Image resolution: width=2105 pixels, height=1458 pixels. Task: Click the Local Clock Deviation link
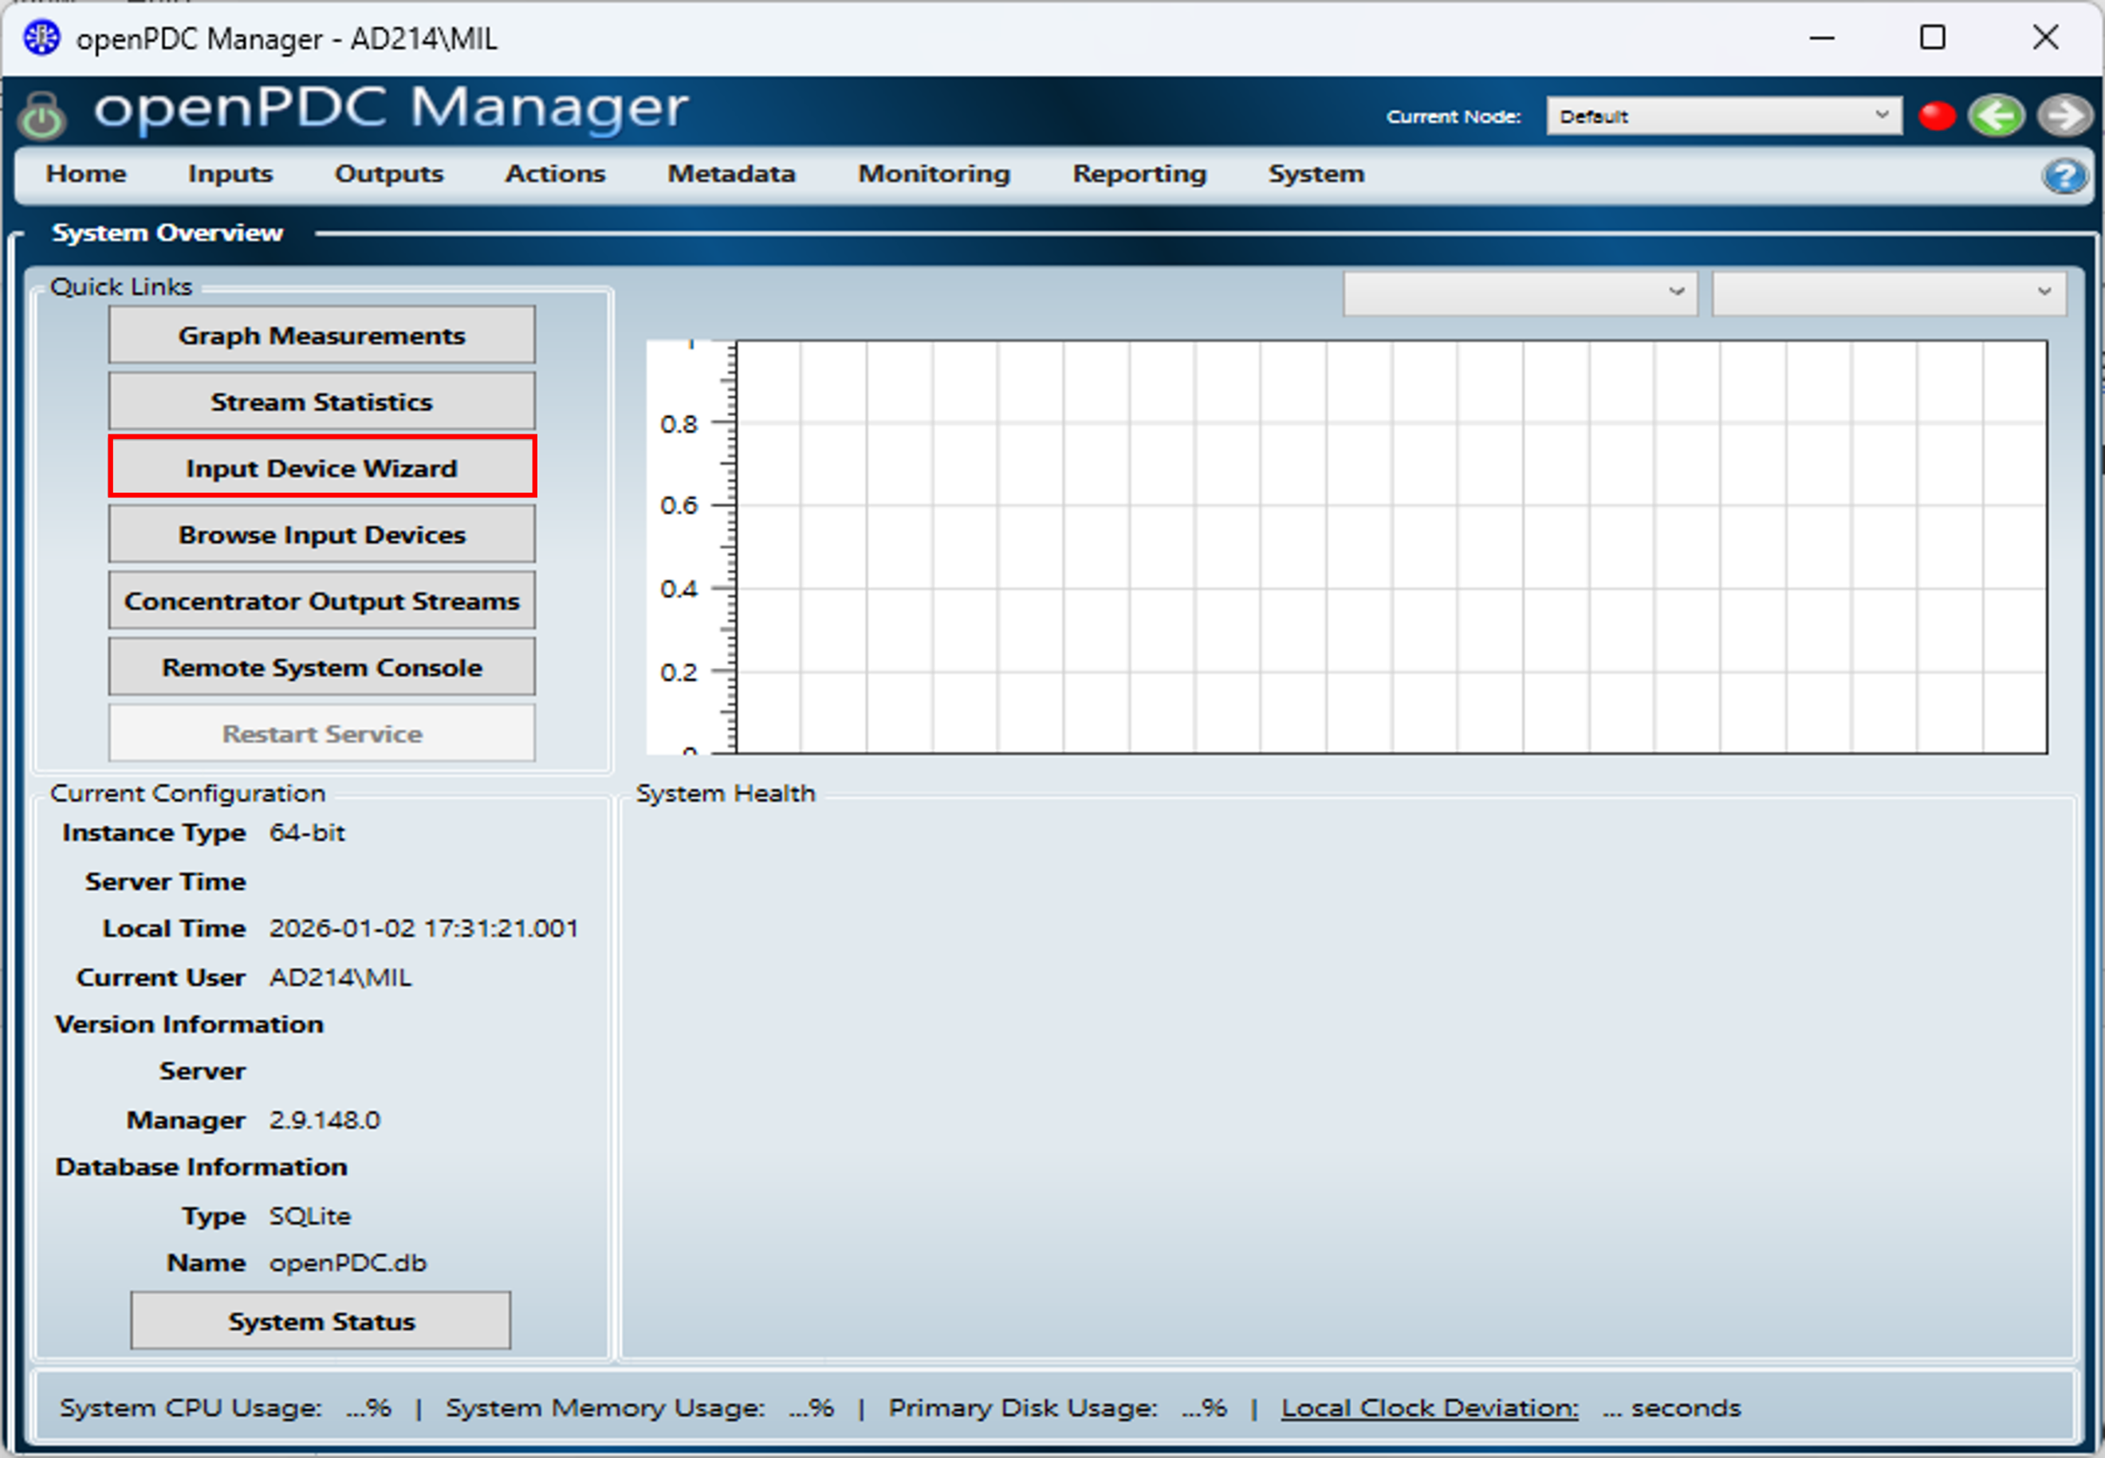coord(1429,1408)
